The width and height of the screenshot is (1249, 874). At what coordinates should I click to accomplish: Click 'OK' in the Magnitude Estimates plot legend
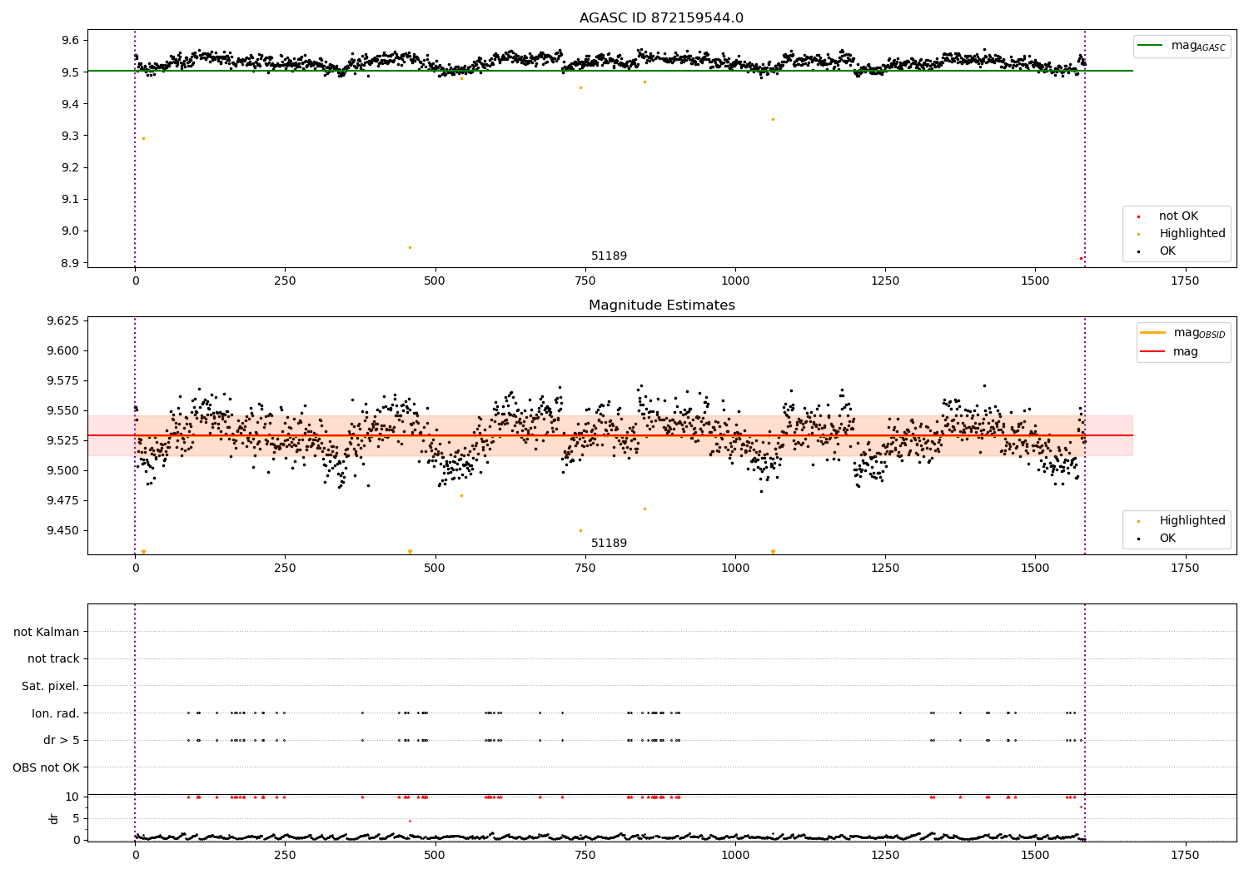(x=1167, y=539)
